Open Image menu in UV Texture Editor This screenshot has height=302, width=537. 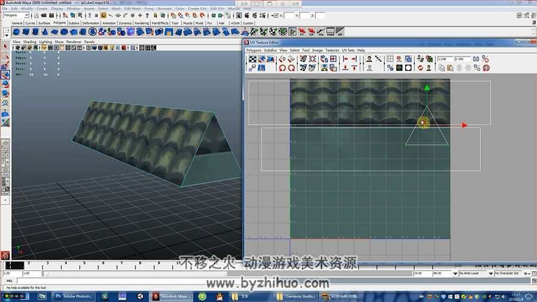pyautogui.click(x=317, y=50)
